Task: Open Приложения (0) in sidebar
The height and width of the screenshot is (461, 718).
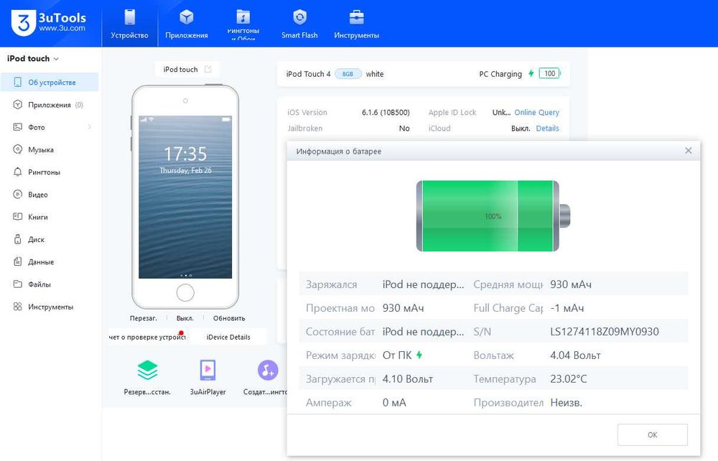Action: coord(50,105)
